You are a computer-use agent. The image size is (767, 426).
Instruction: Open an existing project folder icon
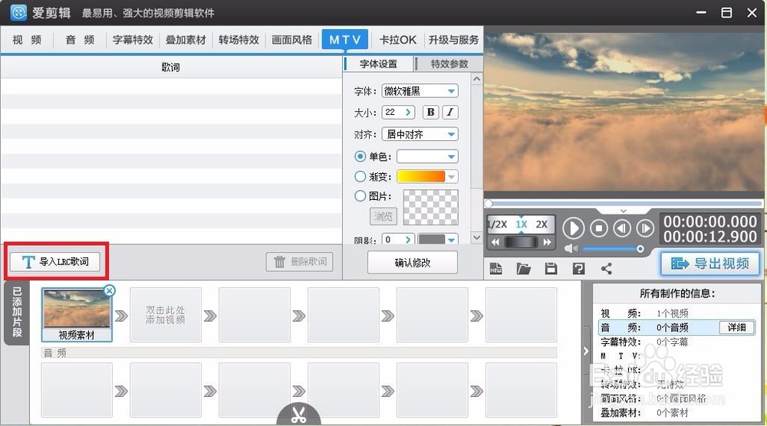(x=523, y=268)
